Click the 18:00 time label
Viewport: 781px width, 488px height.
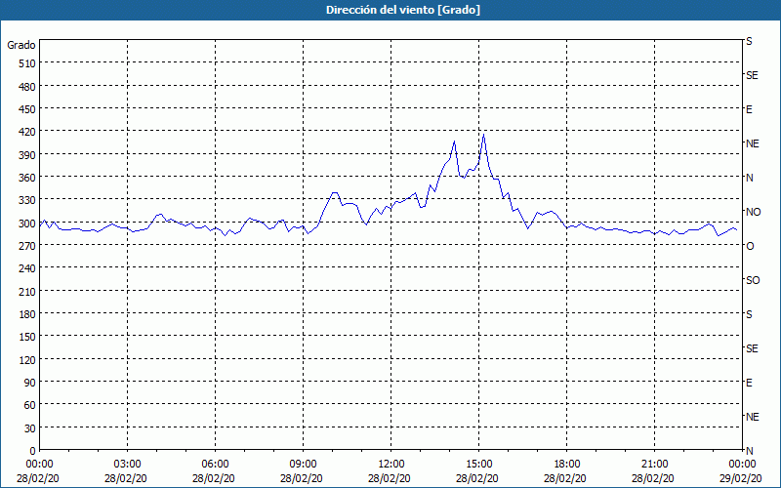[566, 471]
